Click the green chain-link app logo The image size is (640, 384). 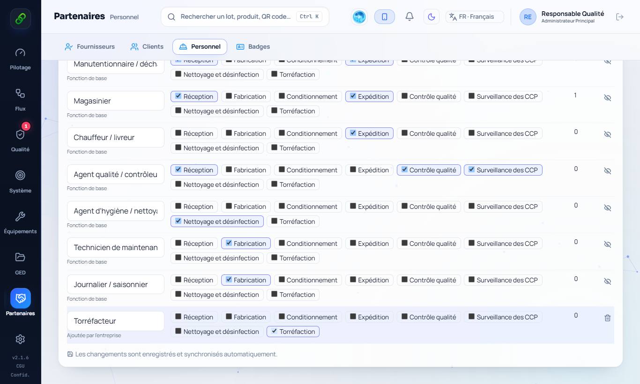(x=21, y=19)
